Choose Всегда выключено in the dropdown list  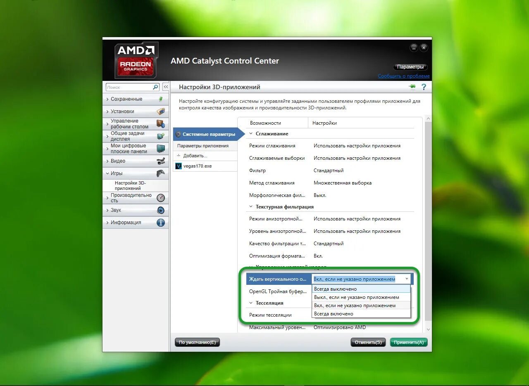[361, 289]
